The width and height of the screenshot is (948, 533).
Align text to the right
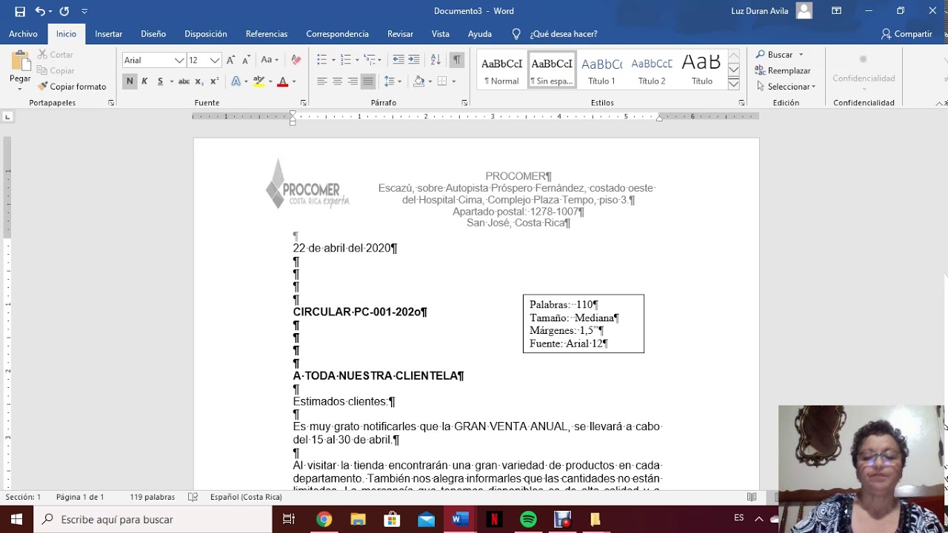tap(353, 81)
